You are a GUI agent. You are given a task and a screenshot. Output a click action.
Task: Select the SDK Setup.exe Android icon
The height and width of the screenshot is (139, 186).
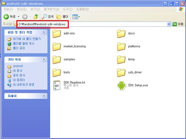[x=121, y=86]
